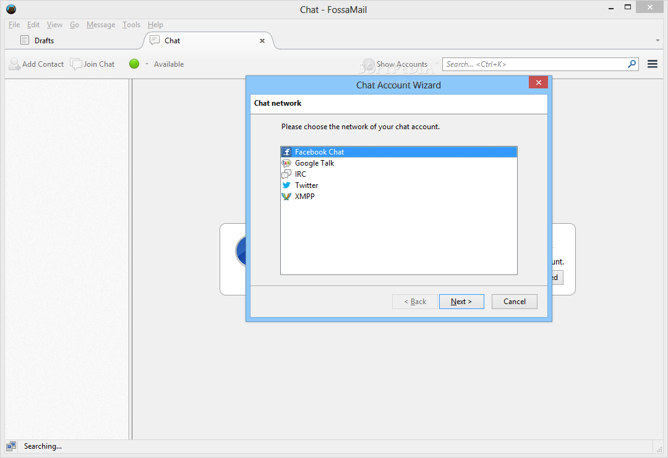Image resolution: width=668 pixels, height=458 pixels.
Task: Open the Edit menu
Action: pos(33,25)
